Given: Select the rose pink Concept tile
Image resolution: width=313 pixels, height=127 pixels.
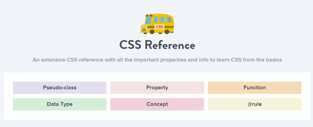Looking at the screenshot, I should pyautogui.click(x=157, y=104).
